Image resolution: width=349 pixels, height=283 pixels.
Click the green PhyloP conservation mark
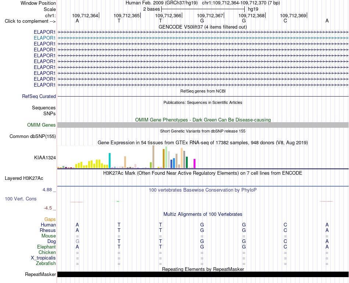point(118,201)
